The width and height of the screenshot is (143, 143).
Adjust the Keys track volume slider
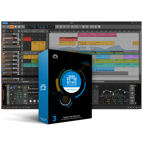[x=11, y=36]
